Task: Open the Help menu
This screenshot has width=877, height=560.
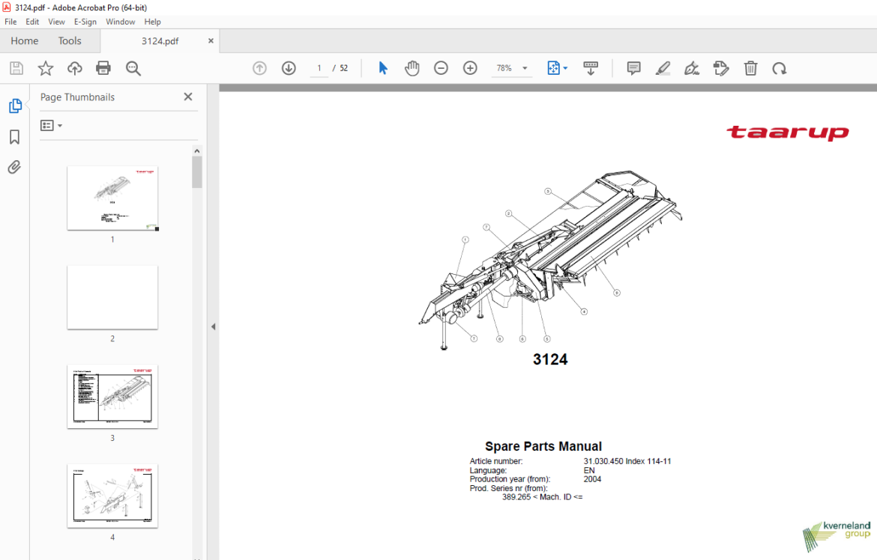Action: pos(152,22)
